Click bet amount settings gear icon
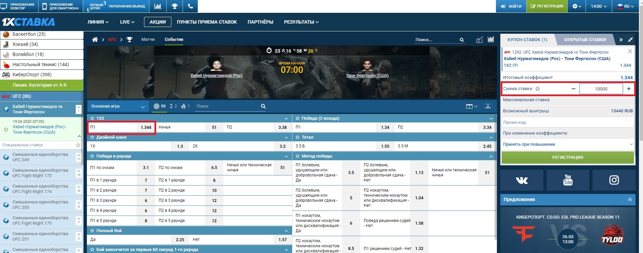 tap(538, 89)
